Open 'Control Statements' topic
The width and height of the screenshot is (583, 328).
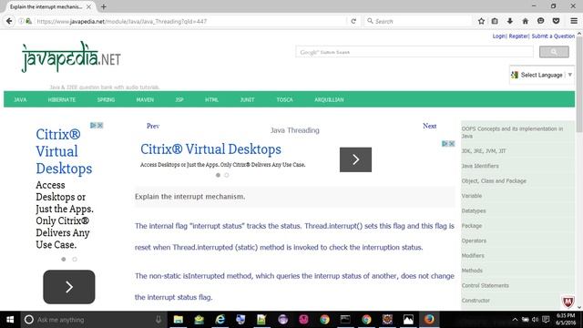[485, 285]
